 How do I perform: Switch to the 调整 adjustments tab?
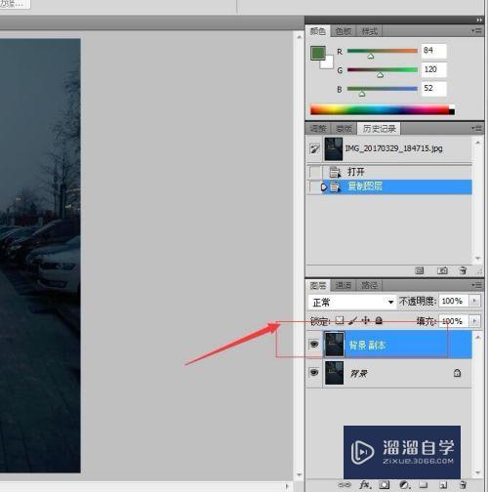[318, 129]
